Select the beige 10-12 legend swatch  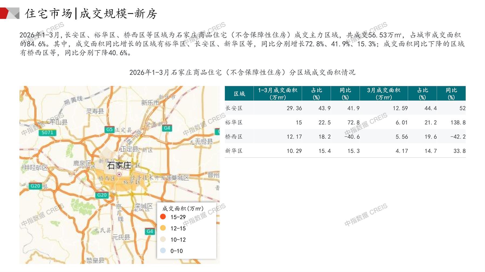point(163,239)
